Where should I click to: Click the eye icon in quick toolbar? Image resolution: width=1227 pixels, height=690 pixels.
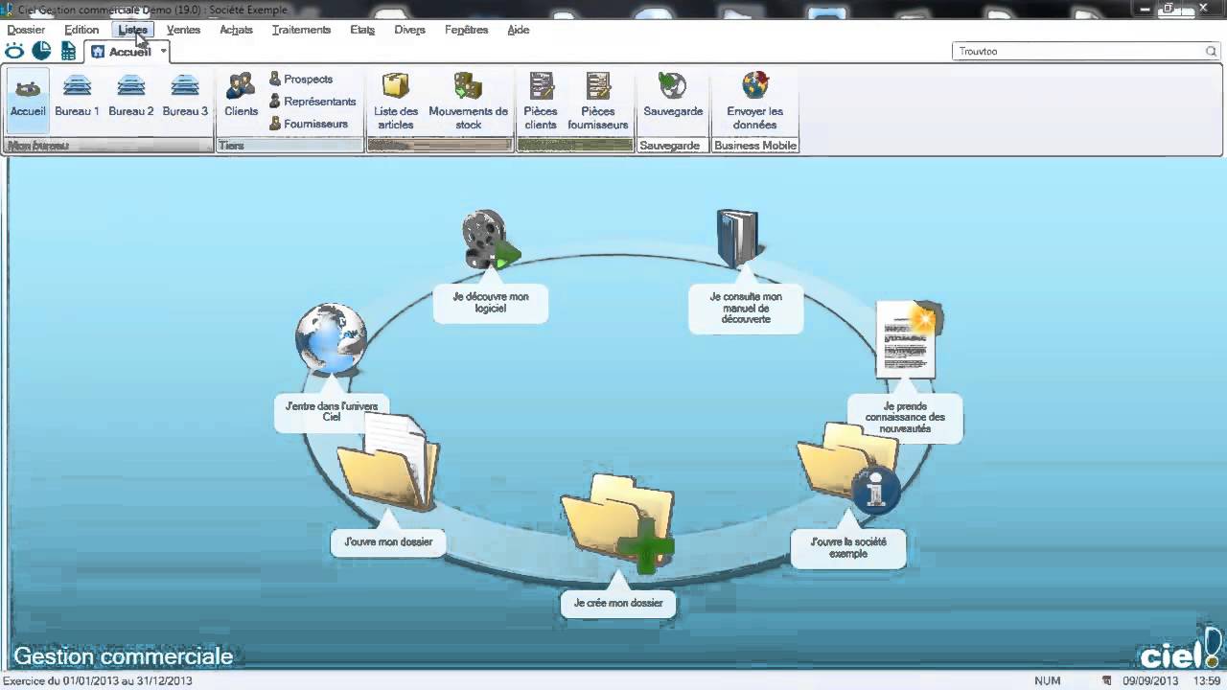tap(15, 51)
